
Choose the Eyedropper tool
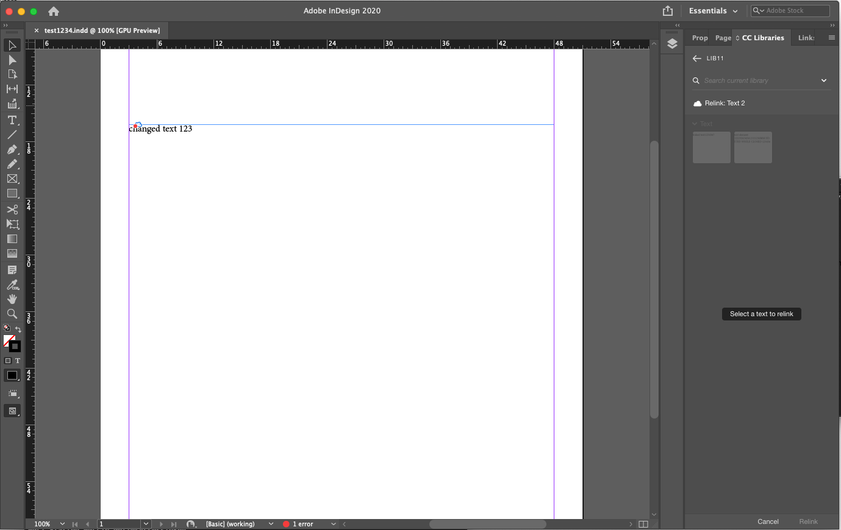pyautogui.click(x=12, y=284)
